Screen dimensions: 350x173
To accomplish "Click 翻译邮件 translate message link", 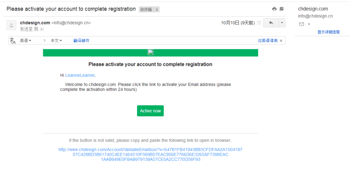I will (x=81, y=41).
